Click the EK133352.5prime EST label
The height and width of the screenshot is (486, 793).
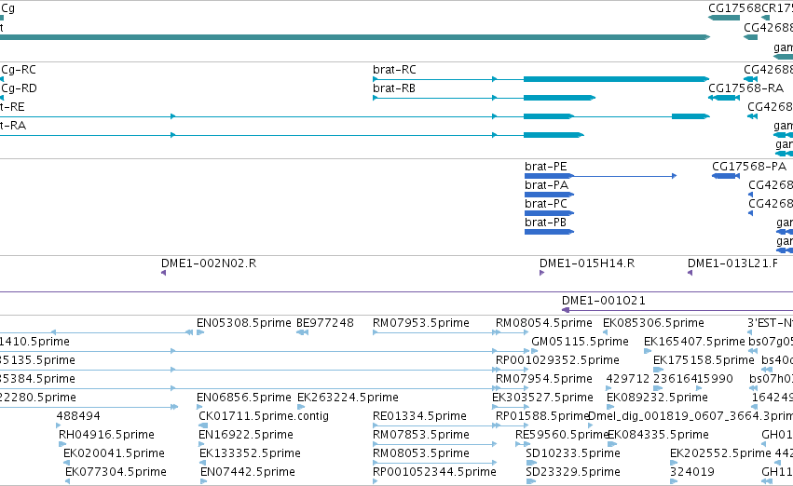(x=250, y=453)
